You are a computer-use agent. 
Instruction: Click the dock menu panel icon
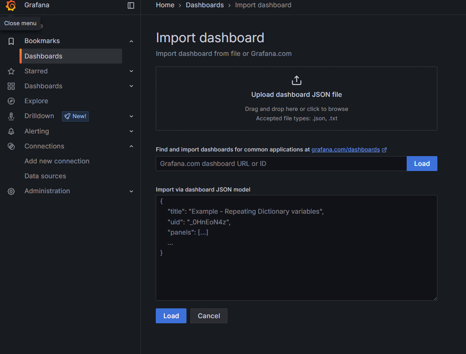click(131, 6)
